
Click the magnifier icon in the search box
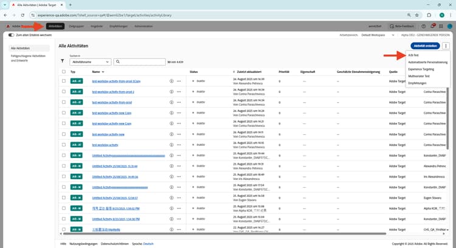(118, 61)
